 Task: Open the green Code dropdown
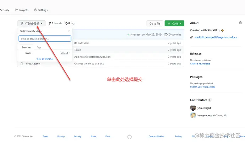[174, 23]
